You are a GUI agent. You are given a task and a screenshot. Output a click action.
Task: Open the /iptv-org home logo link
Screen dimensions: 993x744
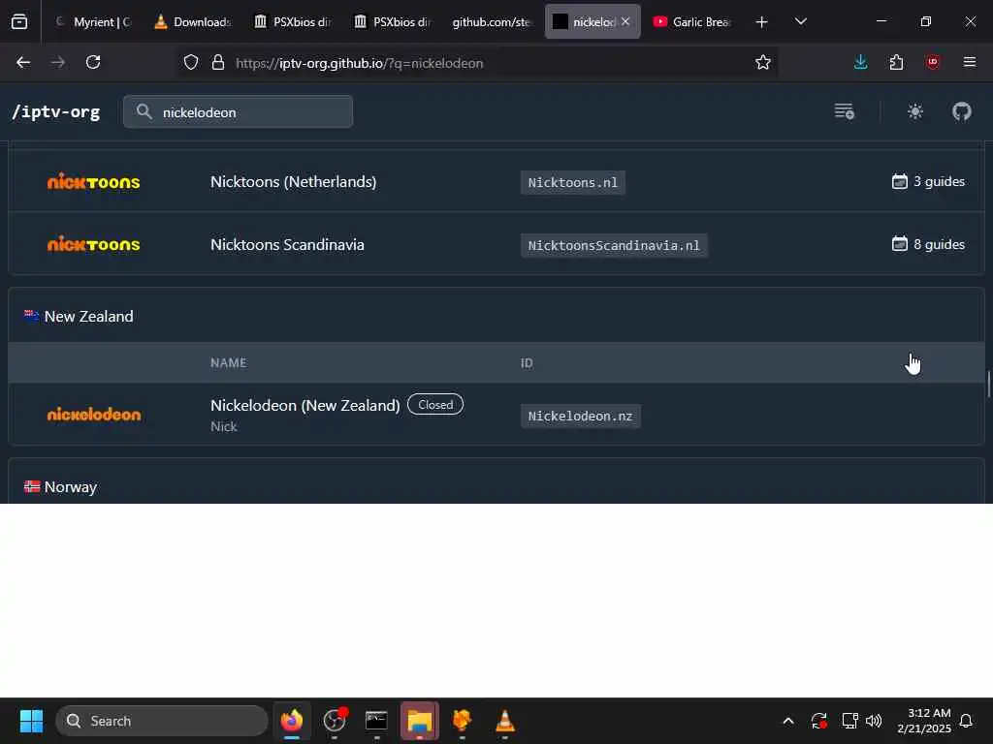55,112
